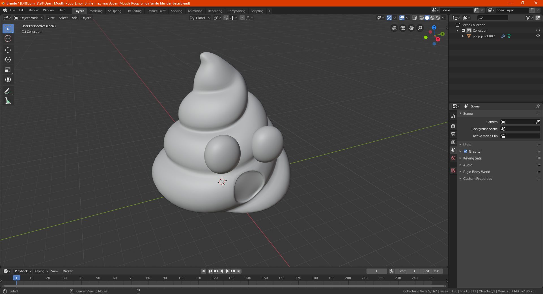Screen dimensions: 543x294
Task: Toggle the Gravity checkbox
Action: click(x=466, y=151)
